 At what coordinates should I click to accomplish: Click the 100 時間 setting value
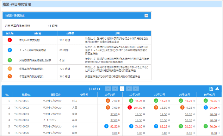[x=64, y=40]
